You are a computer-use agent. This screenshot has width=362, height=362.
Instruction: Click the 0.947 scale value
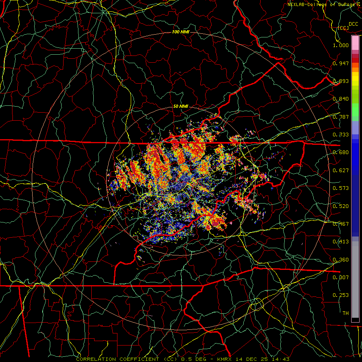pos(341,63)
